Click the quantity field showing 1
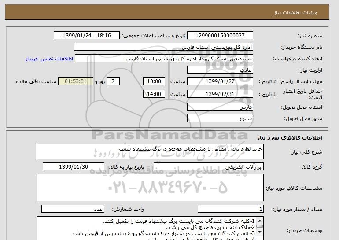 click(x=230, y=209)
